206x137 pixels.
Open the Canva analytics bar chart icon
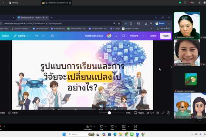pyautogui.click(x=116, y=36)
